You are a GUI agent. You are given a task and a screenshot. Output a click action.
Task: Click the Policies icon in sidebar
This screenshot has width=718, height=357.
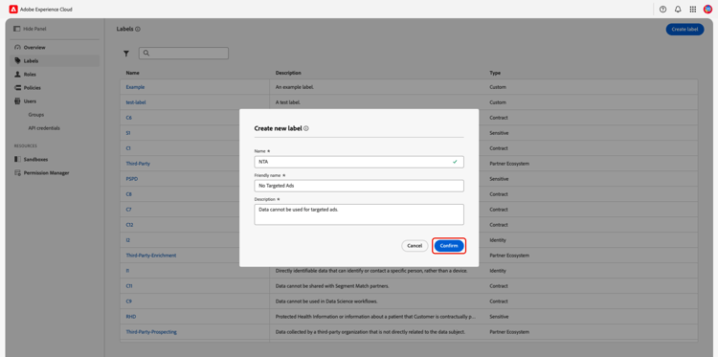[x=17, y=87]
